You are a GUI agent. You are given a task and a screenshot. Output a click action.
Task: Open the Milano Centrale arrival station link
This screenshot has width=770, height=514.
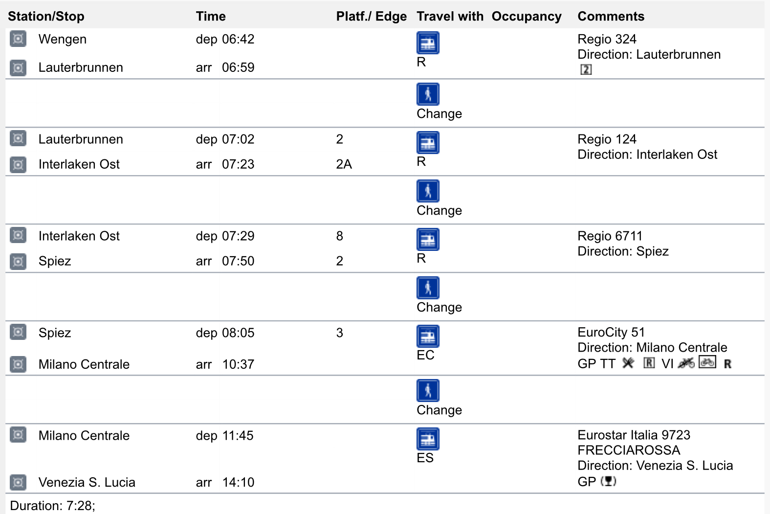coord(84,364)
